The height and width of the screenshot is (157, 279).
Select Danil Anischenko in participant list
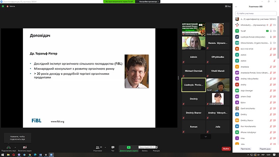point(256,109)
